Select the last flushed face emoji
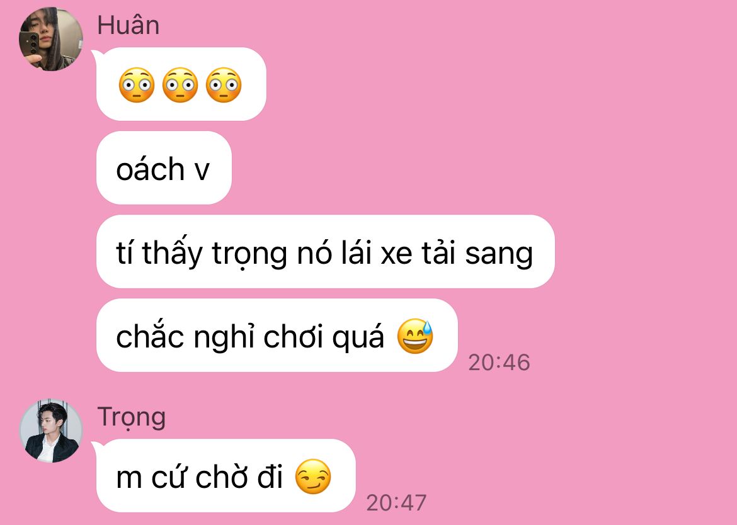This screenshot has height=525, width=737. pos(224,85)
